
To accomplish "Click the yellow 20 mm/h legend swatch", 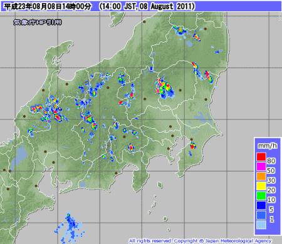I will point(261,186).
